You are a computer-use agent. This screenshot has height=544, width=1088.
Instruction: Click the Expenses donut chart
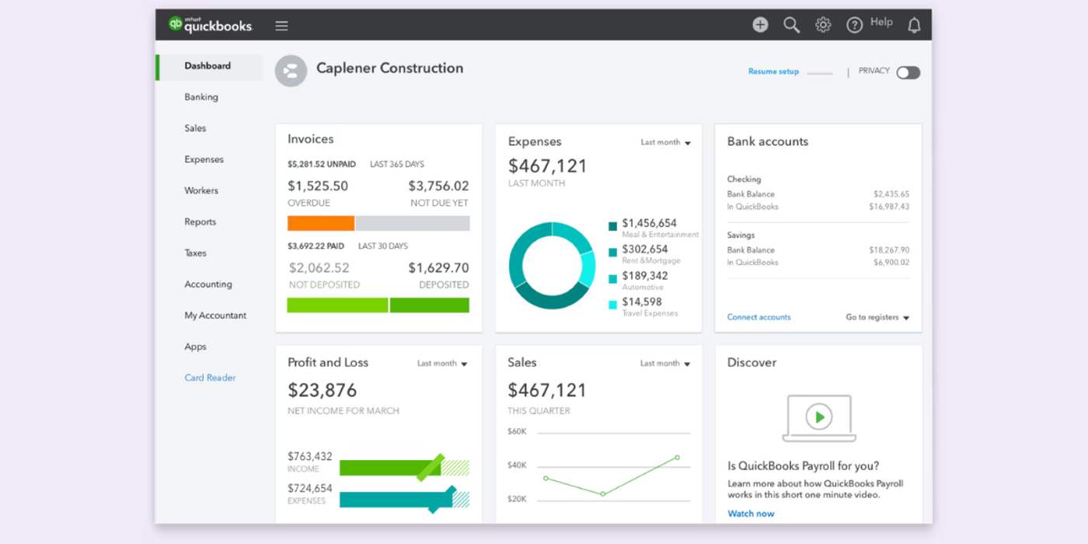552,266
